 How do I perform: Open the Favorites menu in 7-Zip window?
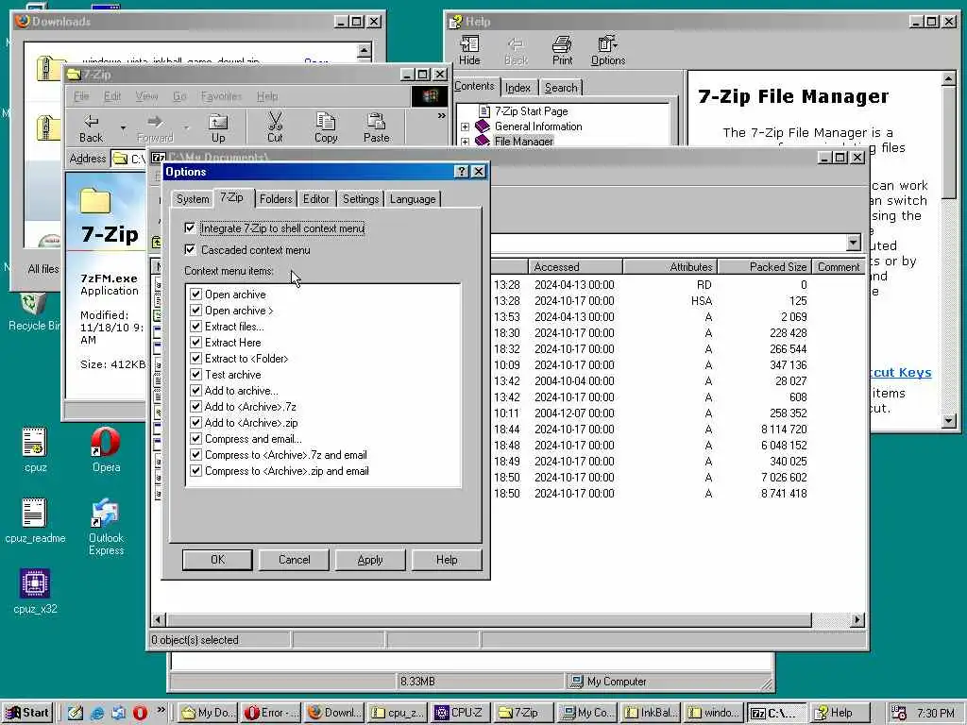[221, 96]
